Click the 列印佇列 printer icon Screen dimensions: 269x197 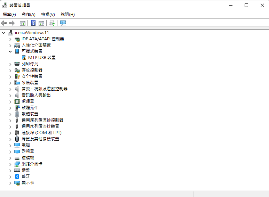point(17,64)
